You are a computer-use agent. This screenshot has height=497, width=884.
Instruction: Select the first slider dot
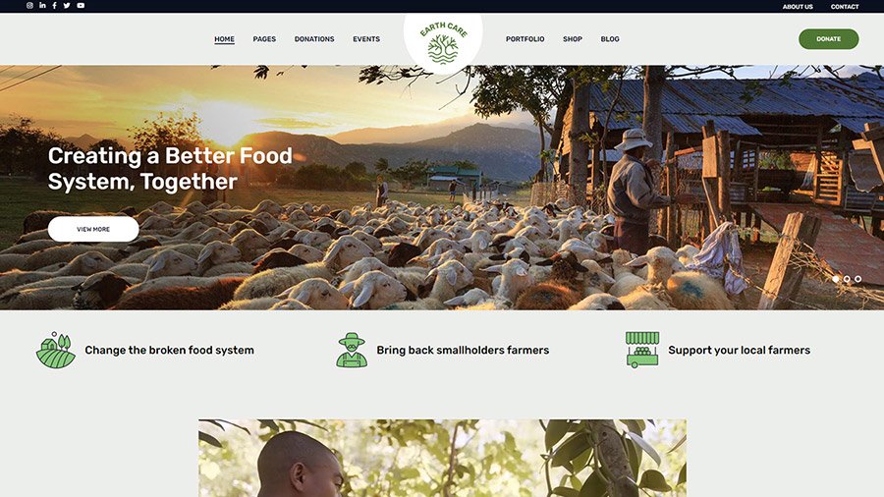836,279
